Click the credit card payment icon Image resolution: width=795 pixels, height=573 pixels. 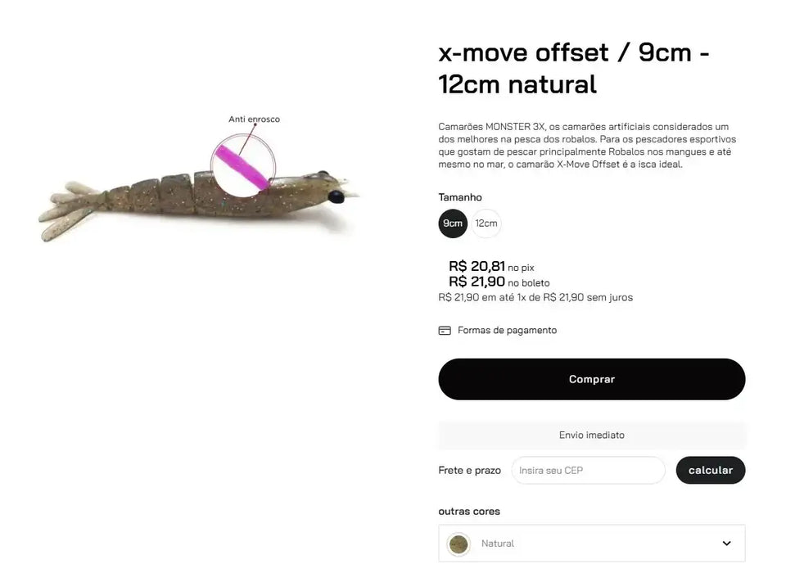[x=445, y=331]
